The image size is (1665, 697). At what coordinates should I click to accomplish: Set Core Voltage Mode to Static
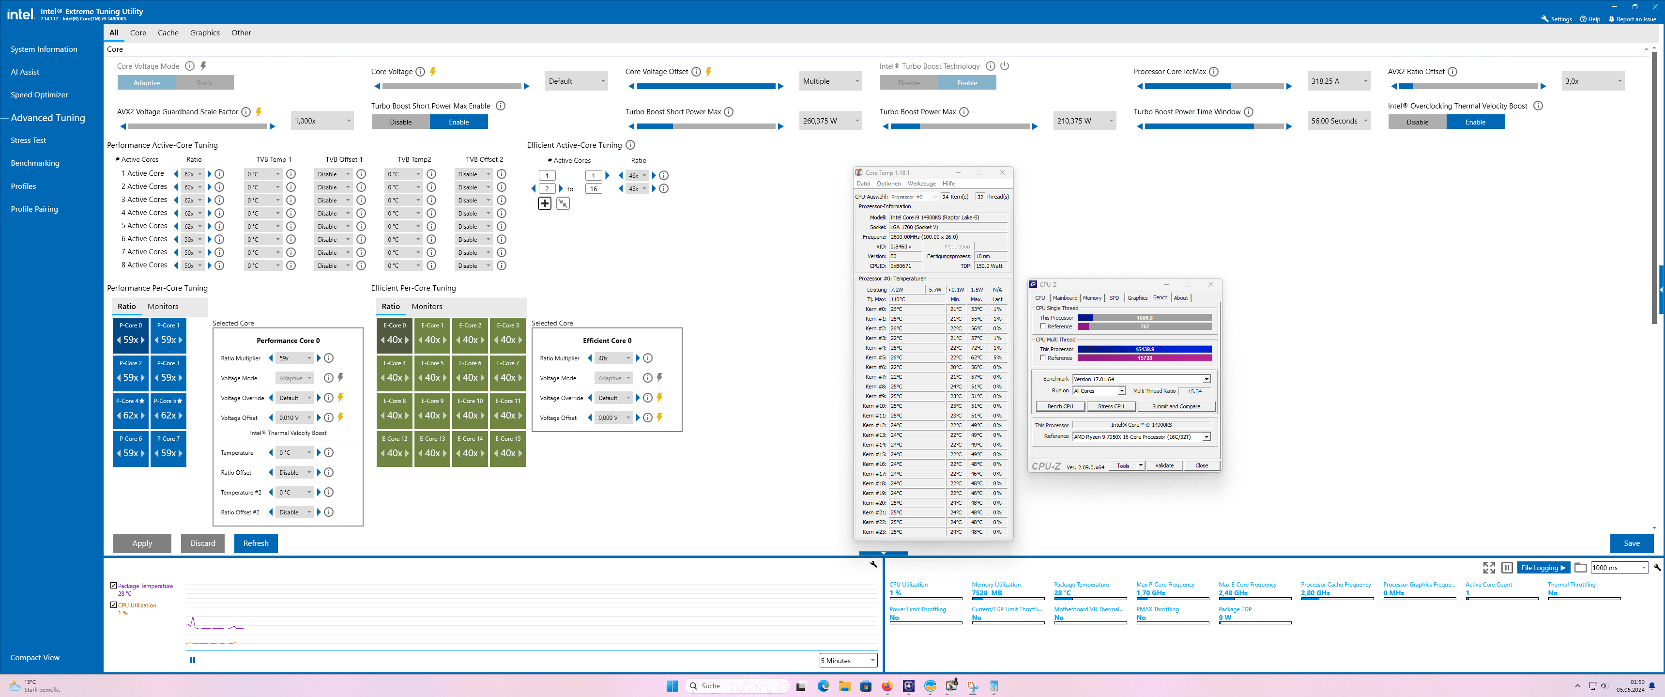(204, 83)
